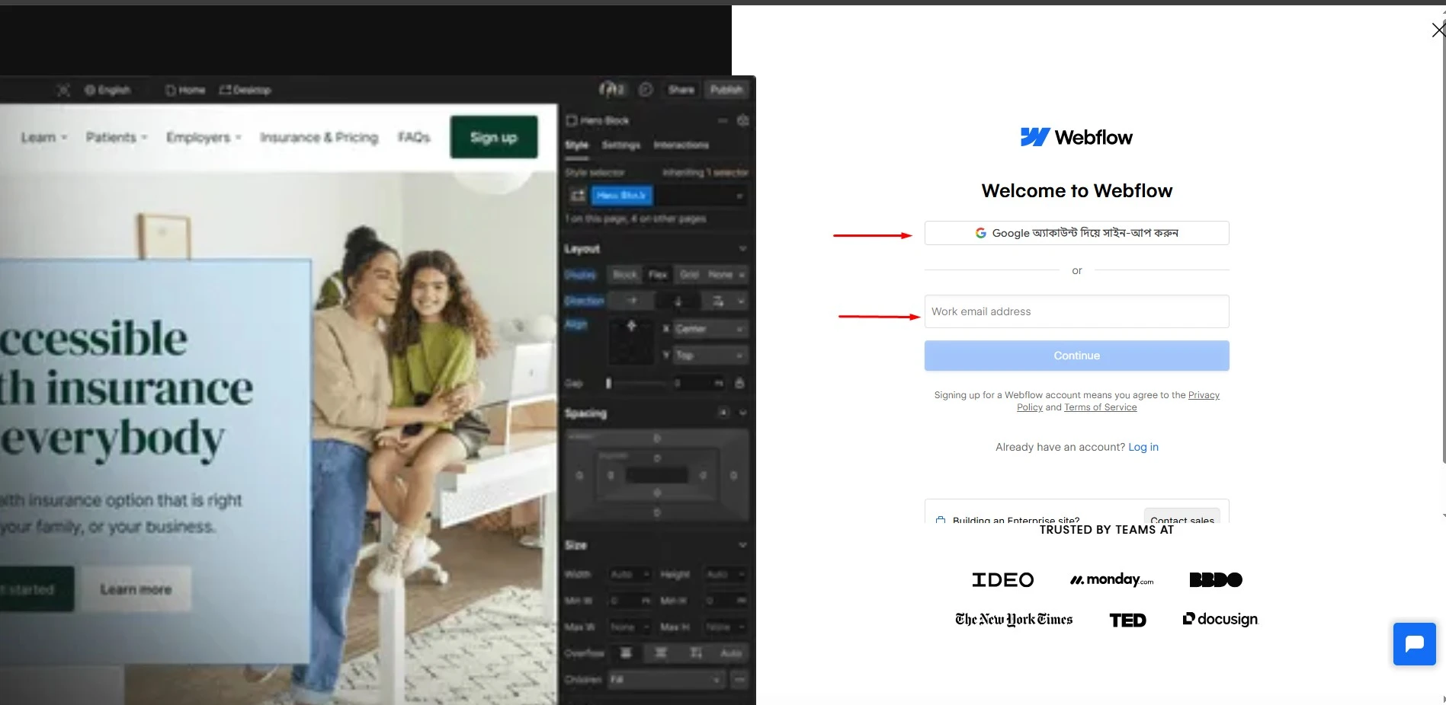Set Display to None in Designer panel

(x=720, y=274)
